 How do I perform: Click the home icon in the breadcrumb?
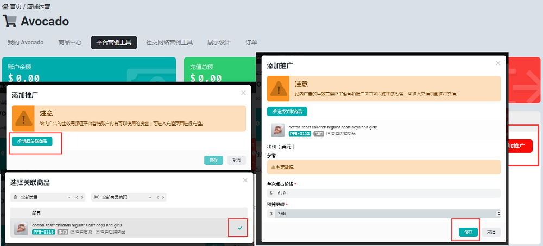(x=5, y=6)
